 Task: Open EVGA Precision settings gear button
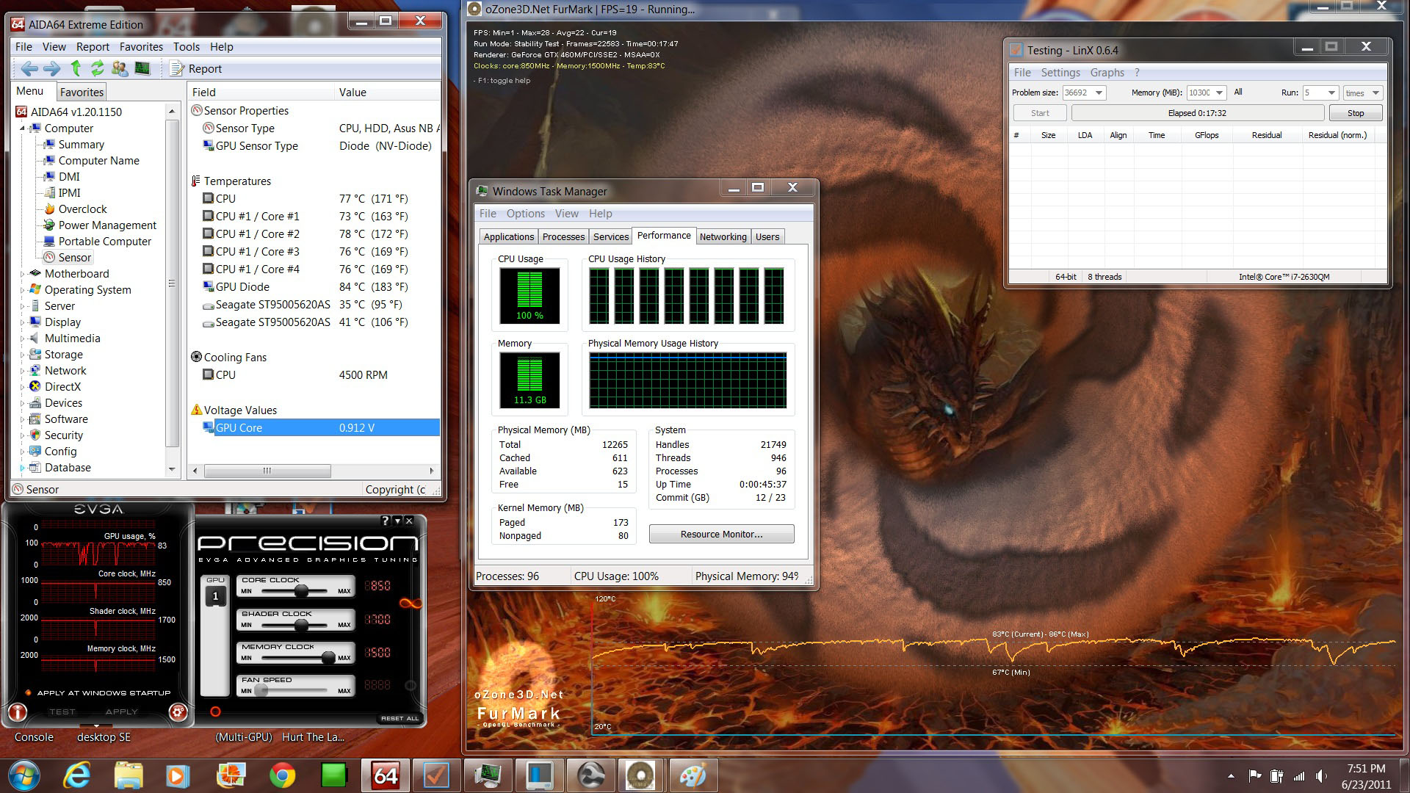(178, 711)
